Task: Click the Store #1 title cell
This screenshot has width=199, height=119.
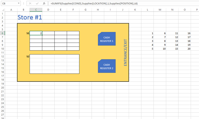Action: pyautogui.click(x=30, y=17)
